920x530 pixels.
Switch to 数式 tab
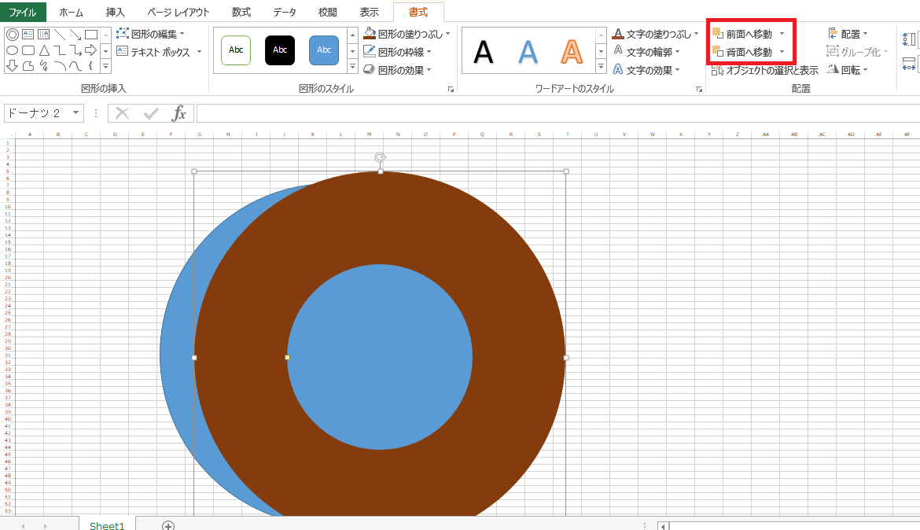coord(241,13)
